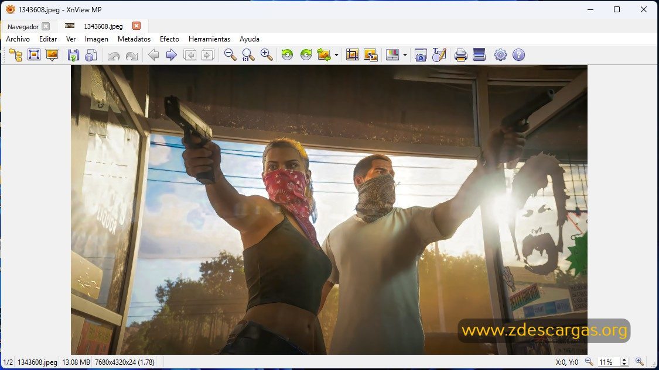Open the Ver menu
659x370 pixels.
71,39
